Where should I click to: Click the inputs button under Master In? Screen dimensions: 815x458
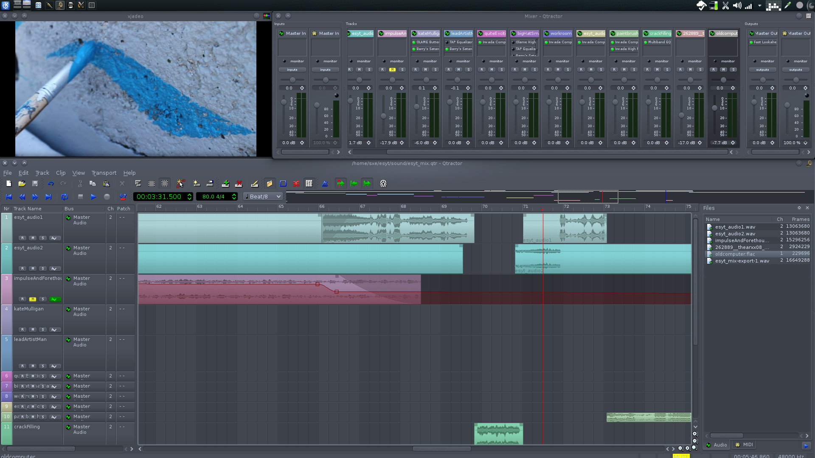292,70
